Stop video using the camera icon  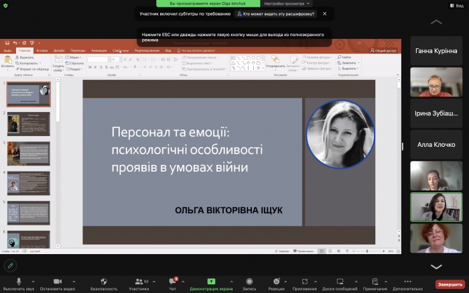(x=57, y=281)
